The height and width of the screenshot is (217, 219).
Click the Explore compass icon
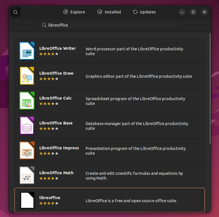(x=66, y=12)
